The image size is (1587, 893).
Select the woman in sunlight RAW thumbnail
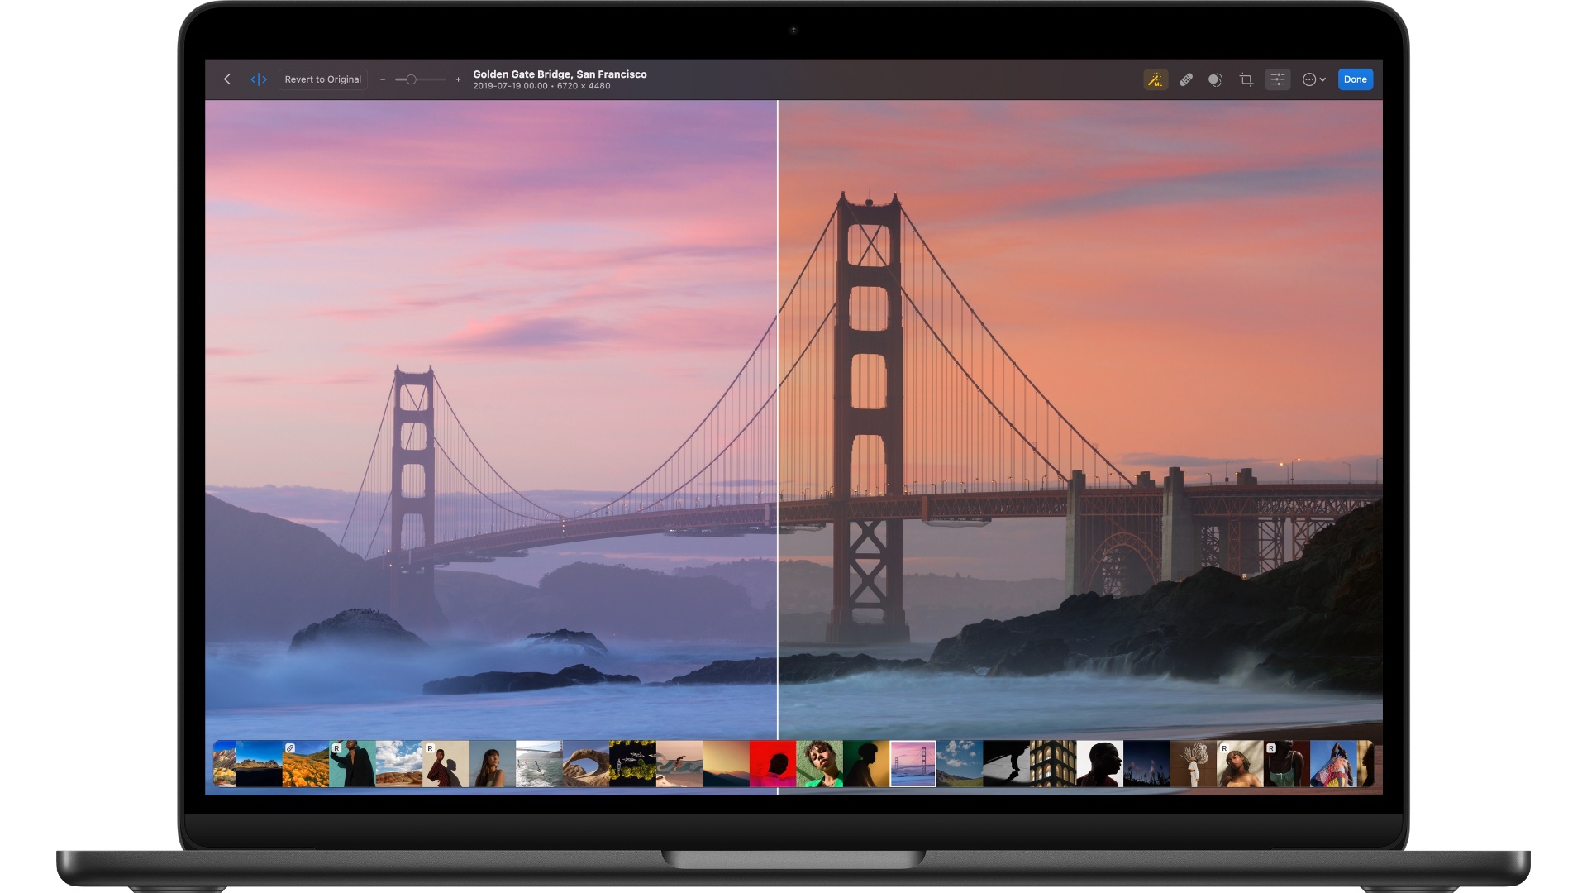coord(1240,764)
